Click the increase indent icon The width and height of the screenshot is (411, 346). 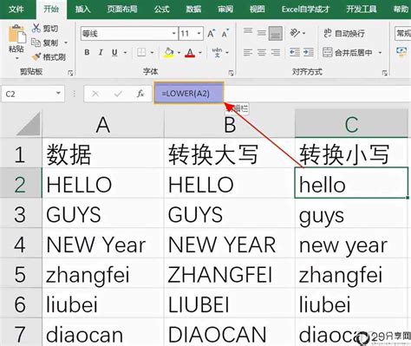[x=309, y=52]
